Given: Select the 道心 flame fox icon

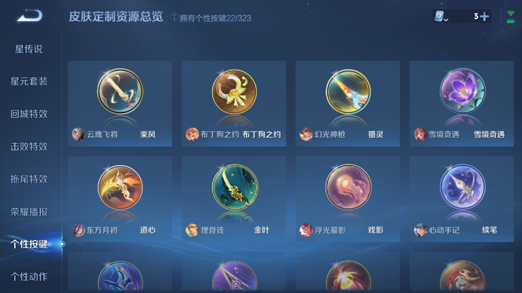Looking at the screenshot, I should (x=120, y=187).
